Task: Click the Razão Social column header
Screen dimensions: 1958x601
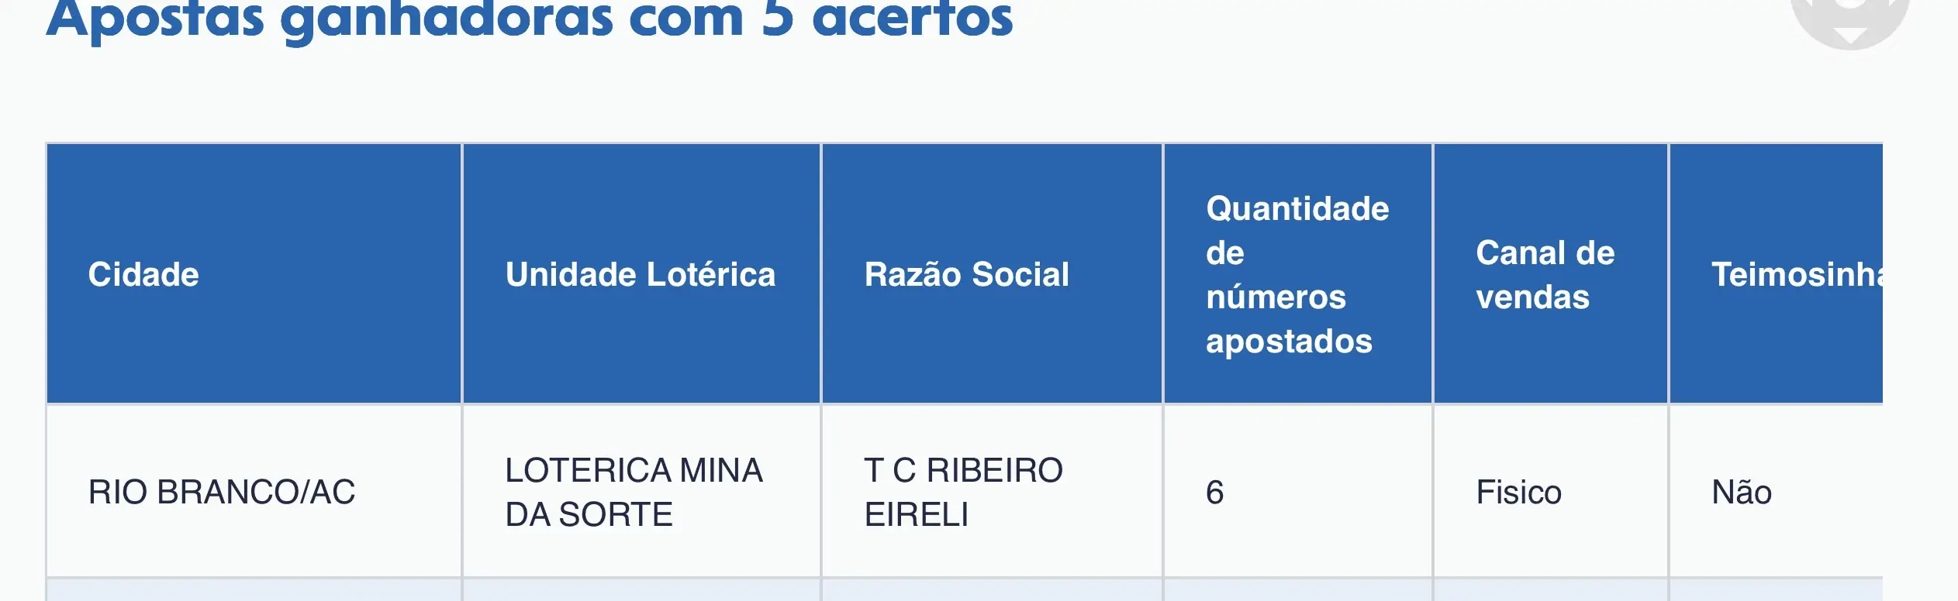Action: [x=992, y=274]
